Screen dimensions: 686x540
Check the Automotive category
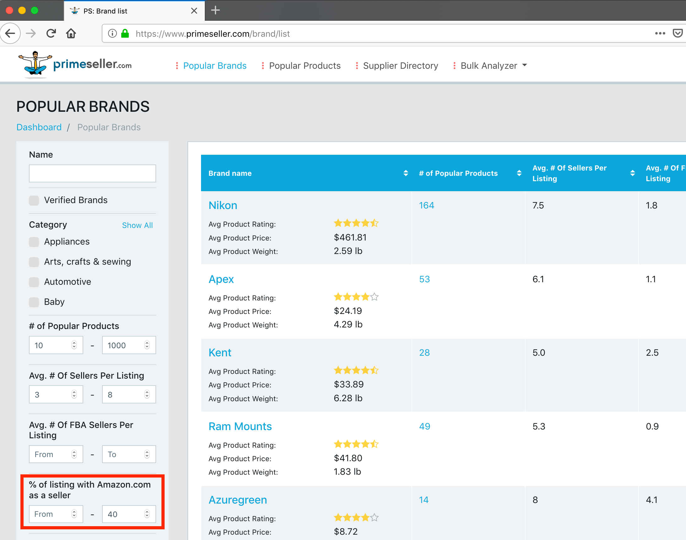34,282
